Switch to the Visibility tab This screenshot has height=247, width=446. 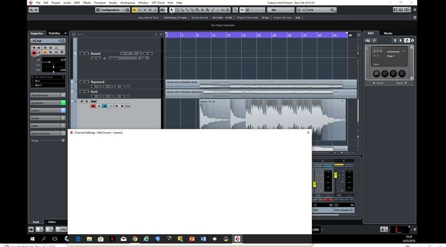click(x=54, y=33)
